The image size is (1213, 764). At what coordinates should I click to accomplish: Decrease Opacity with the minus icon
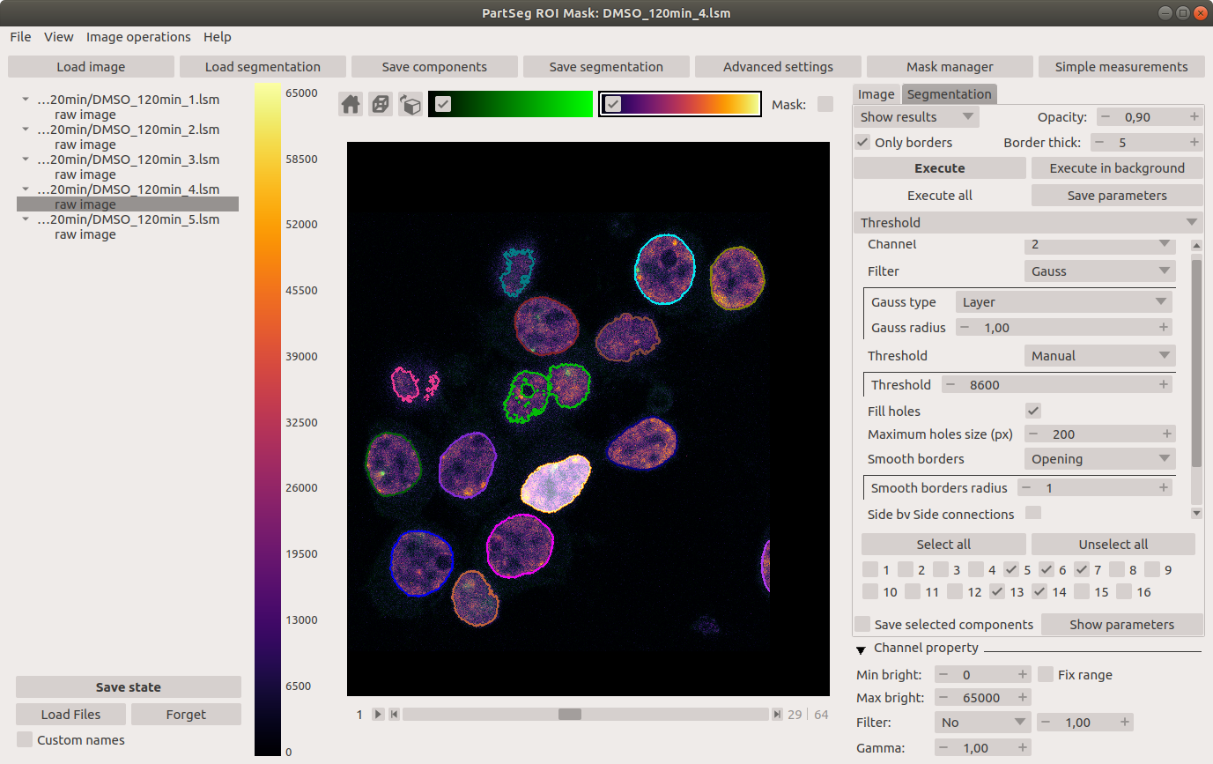[1106, 117]
